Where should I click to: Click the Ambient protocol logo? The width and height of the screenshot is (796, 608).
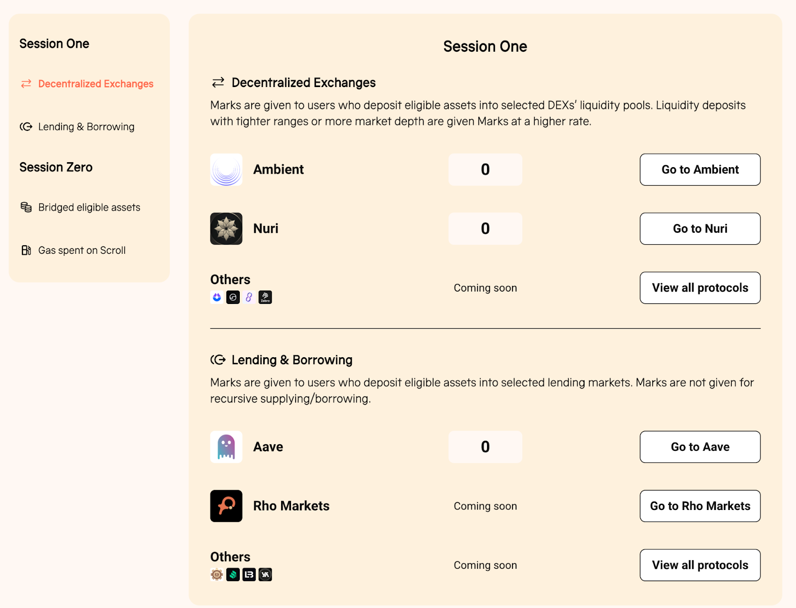point(226,170)
